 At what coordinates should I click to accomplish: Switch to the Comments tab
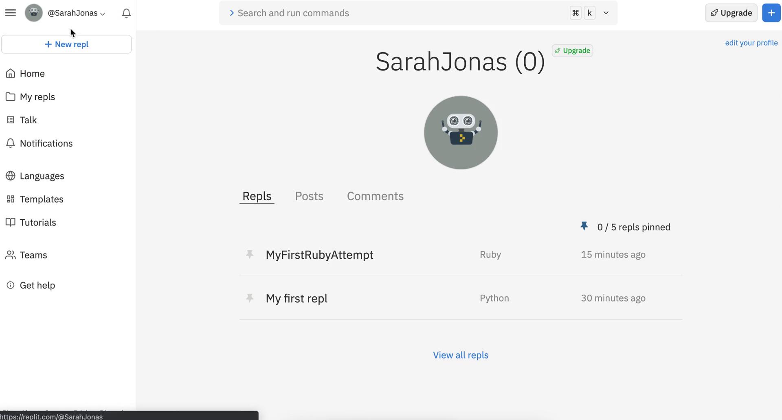(x=375, y=196)
